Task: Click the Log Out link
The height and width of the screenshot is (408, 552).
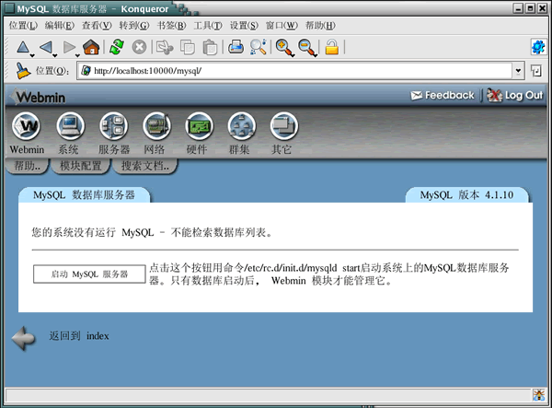Action: (515, 95)
